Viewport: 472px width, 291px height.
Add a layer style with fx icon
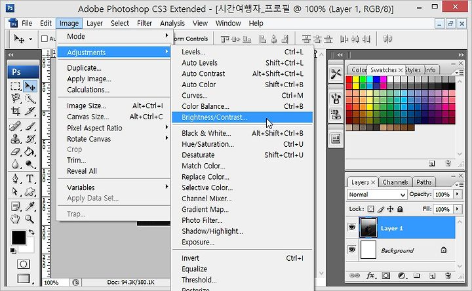370,275
